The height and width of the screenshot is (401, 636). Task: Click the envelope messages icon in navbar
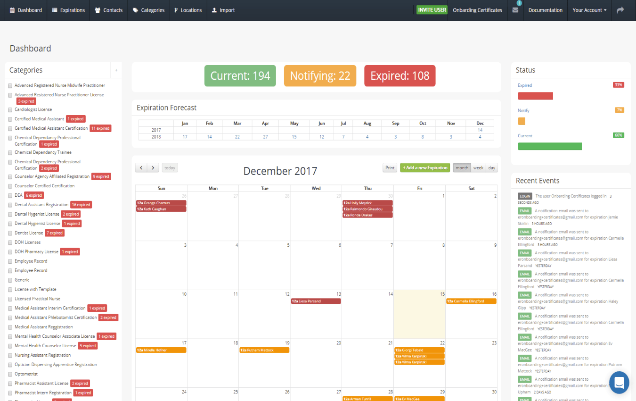coord(515,10)
